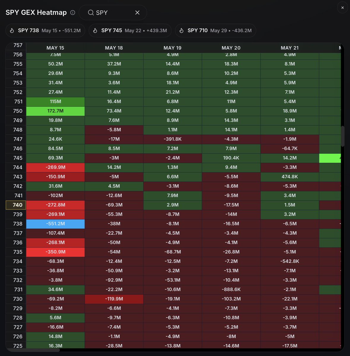This screenshot has width=350, height=356.
Task: Click the 115M cell at strike 751
Action: (x=56, y=101)
